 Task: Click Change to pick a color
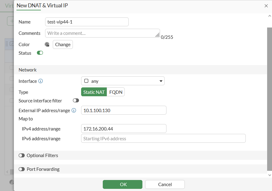63,44
